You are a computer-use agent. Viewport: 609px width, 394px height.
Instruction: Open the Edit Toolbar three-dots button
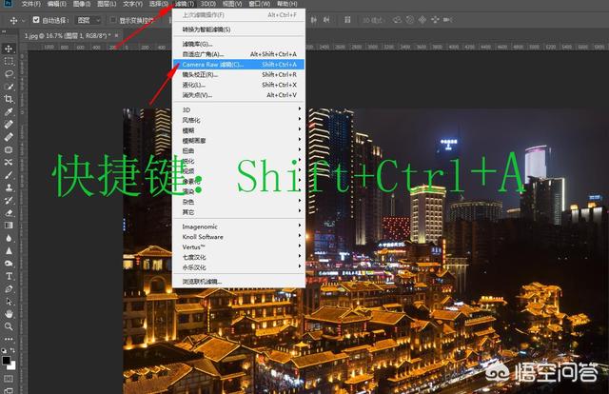click(9, 339)
